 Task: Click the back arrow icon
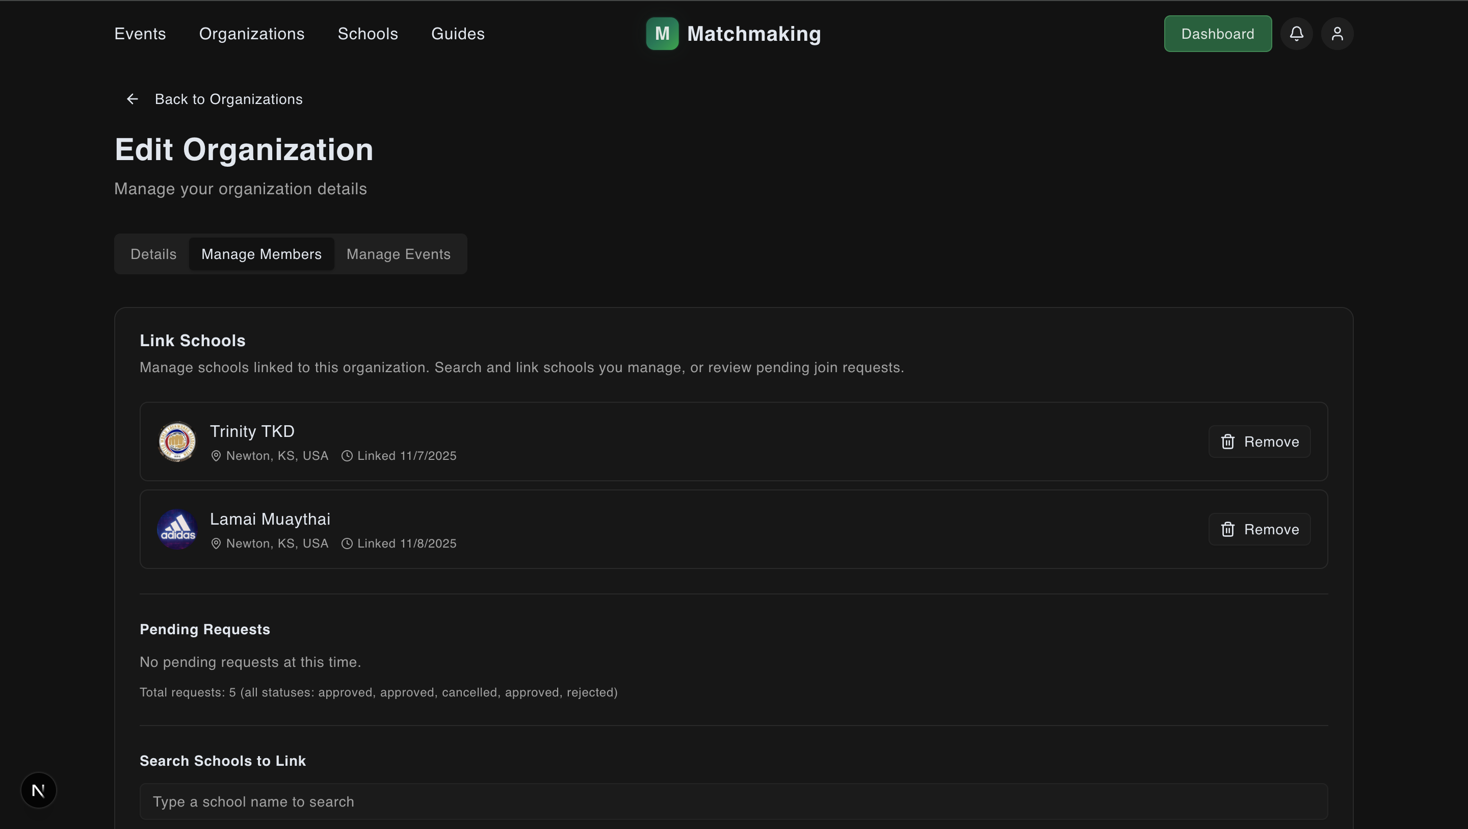coord(132,99)
